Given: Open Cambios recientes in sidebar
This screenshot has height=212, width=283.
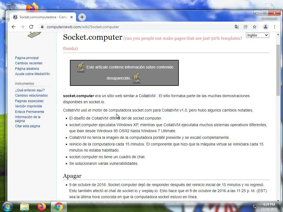Looking at the screenshot, I should point(29,63).
